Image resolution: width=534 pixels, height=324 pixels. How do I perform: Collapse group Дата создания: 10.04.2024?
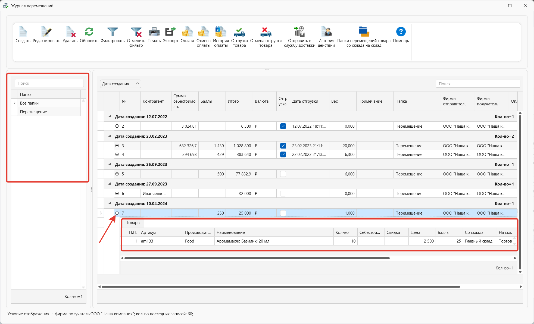click(x=110, y=203)
